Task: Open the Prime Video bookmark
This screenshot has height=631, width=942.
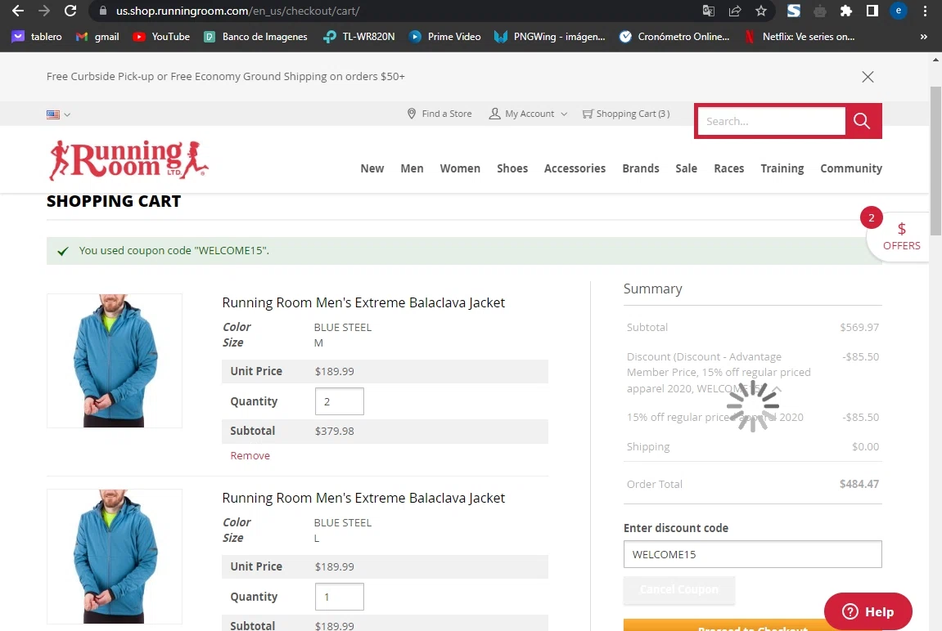Action: point(444,37)
